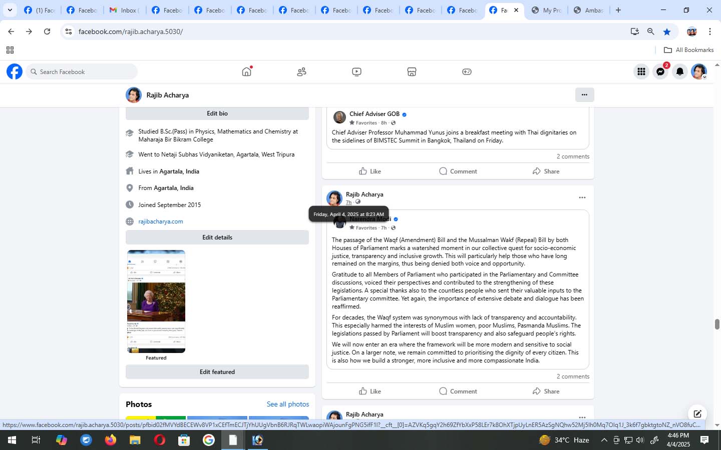Close the active Facebook tab
The height and width of the screenshot is (450, 721).
click(516, 10)
